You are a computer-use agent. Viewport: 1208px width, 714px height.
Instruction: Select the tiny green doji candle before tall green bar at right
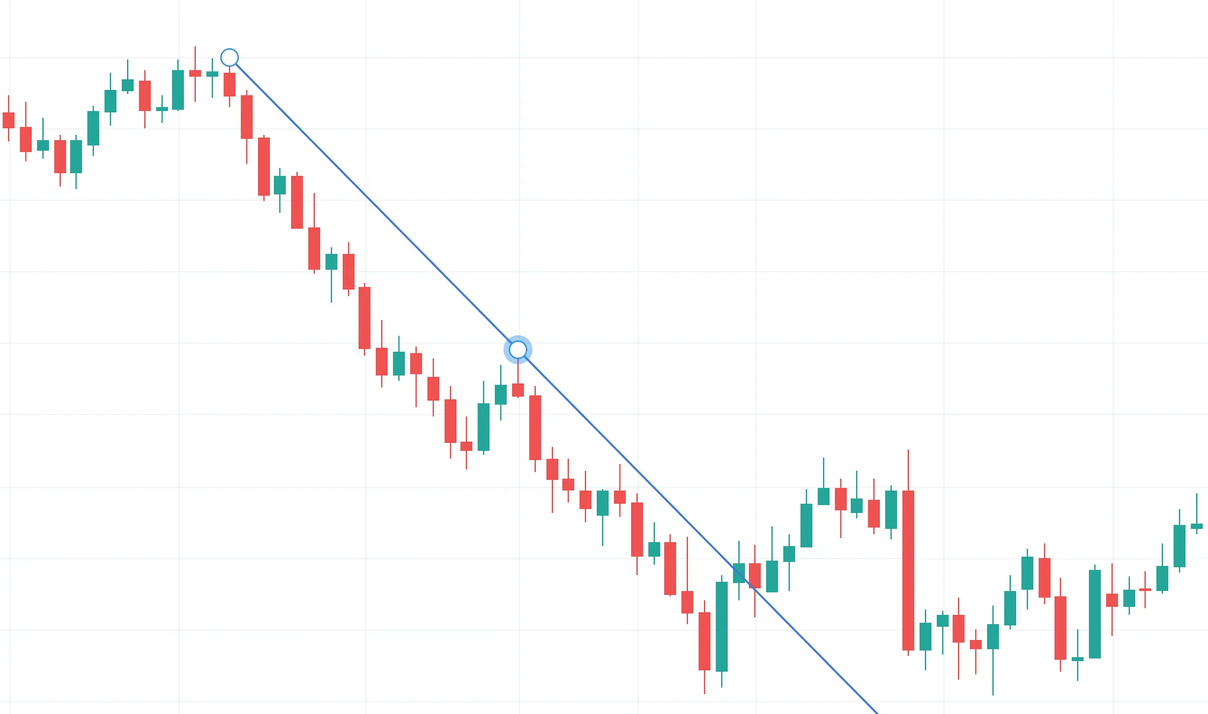[1078, 658]
